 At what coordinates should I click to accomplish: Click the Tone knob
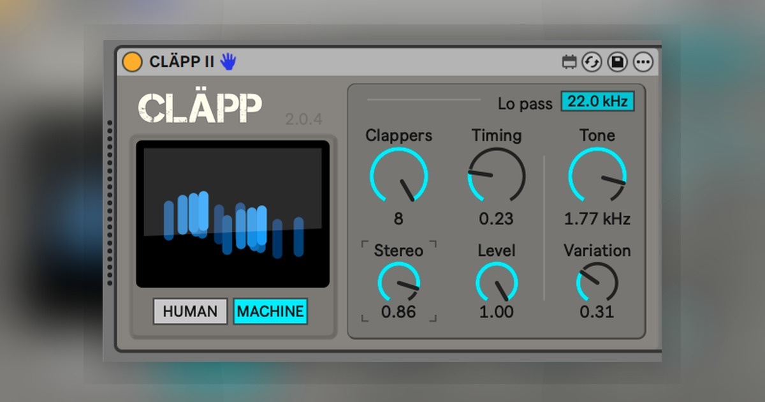click(x=597, y=175)
